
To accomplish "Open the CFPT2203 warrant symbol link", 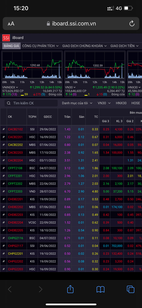I will click(x=15, y=191).
